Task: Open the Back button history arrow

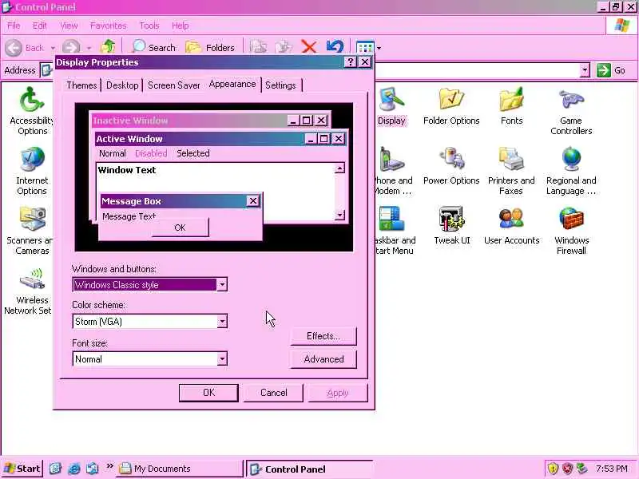Action: 53,48
